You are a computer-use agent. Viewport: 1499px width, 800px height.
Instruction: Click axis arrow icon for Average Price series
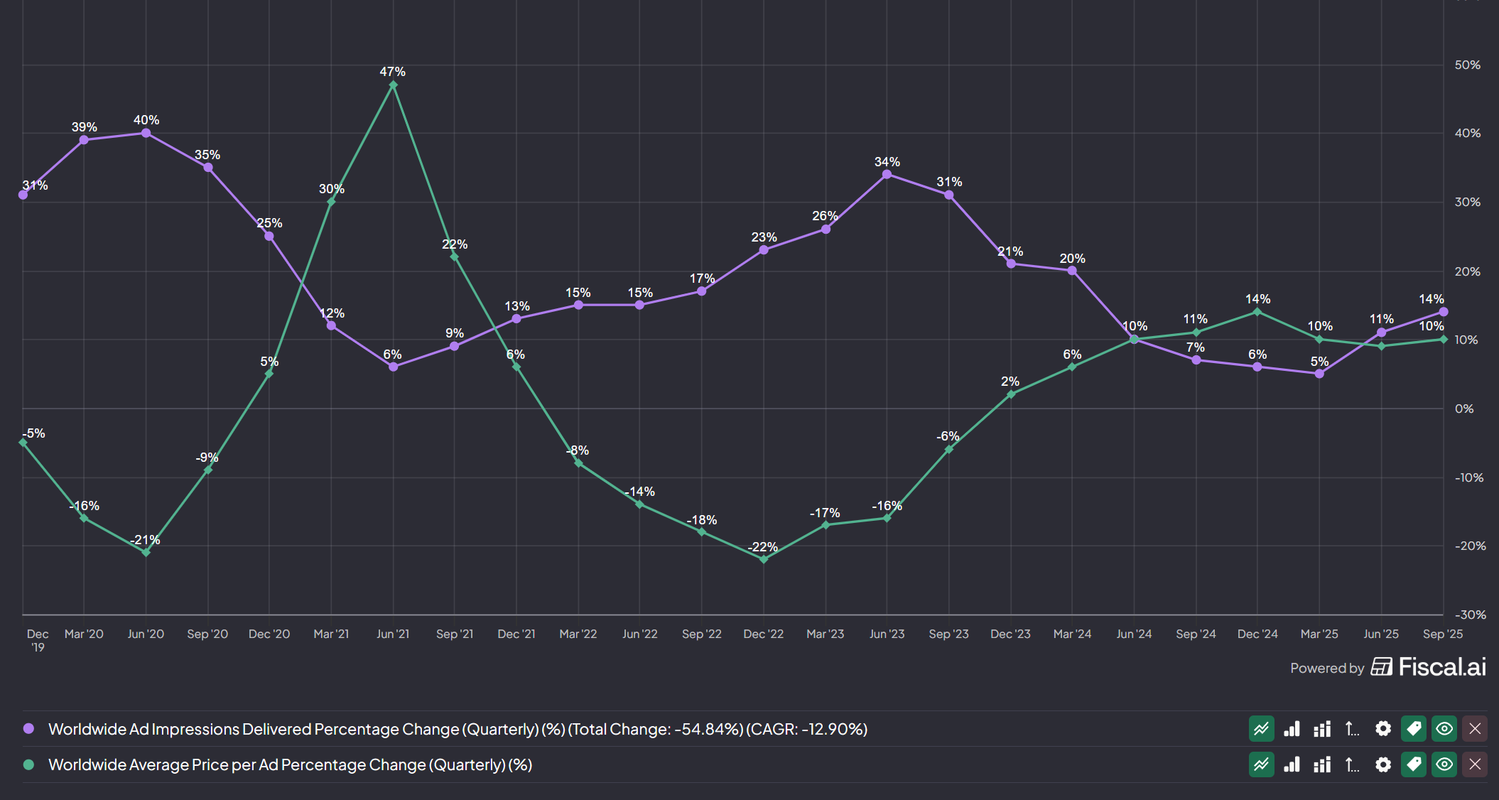(x=1352, y=764)
